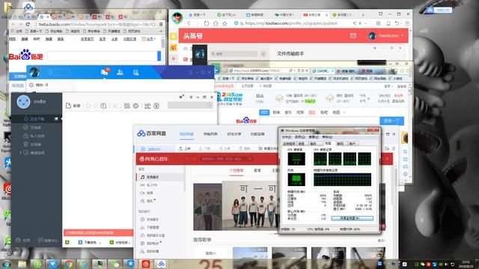Click the 2345 navigation site logo
Screen dimensions: 479x269
pyautogui.click(x=229, y=99)
